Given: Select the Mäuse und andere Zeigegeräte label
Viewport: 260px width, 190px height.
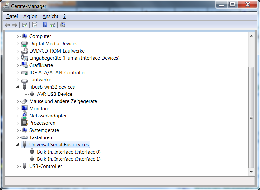Looking at the screenshot, I should 63,101.
